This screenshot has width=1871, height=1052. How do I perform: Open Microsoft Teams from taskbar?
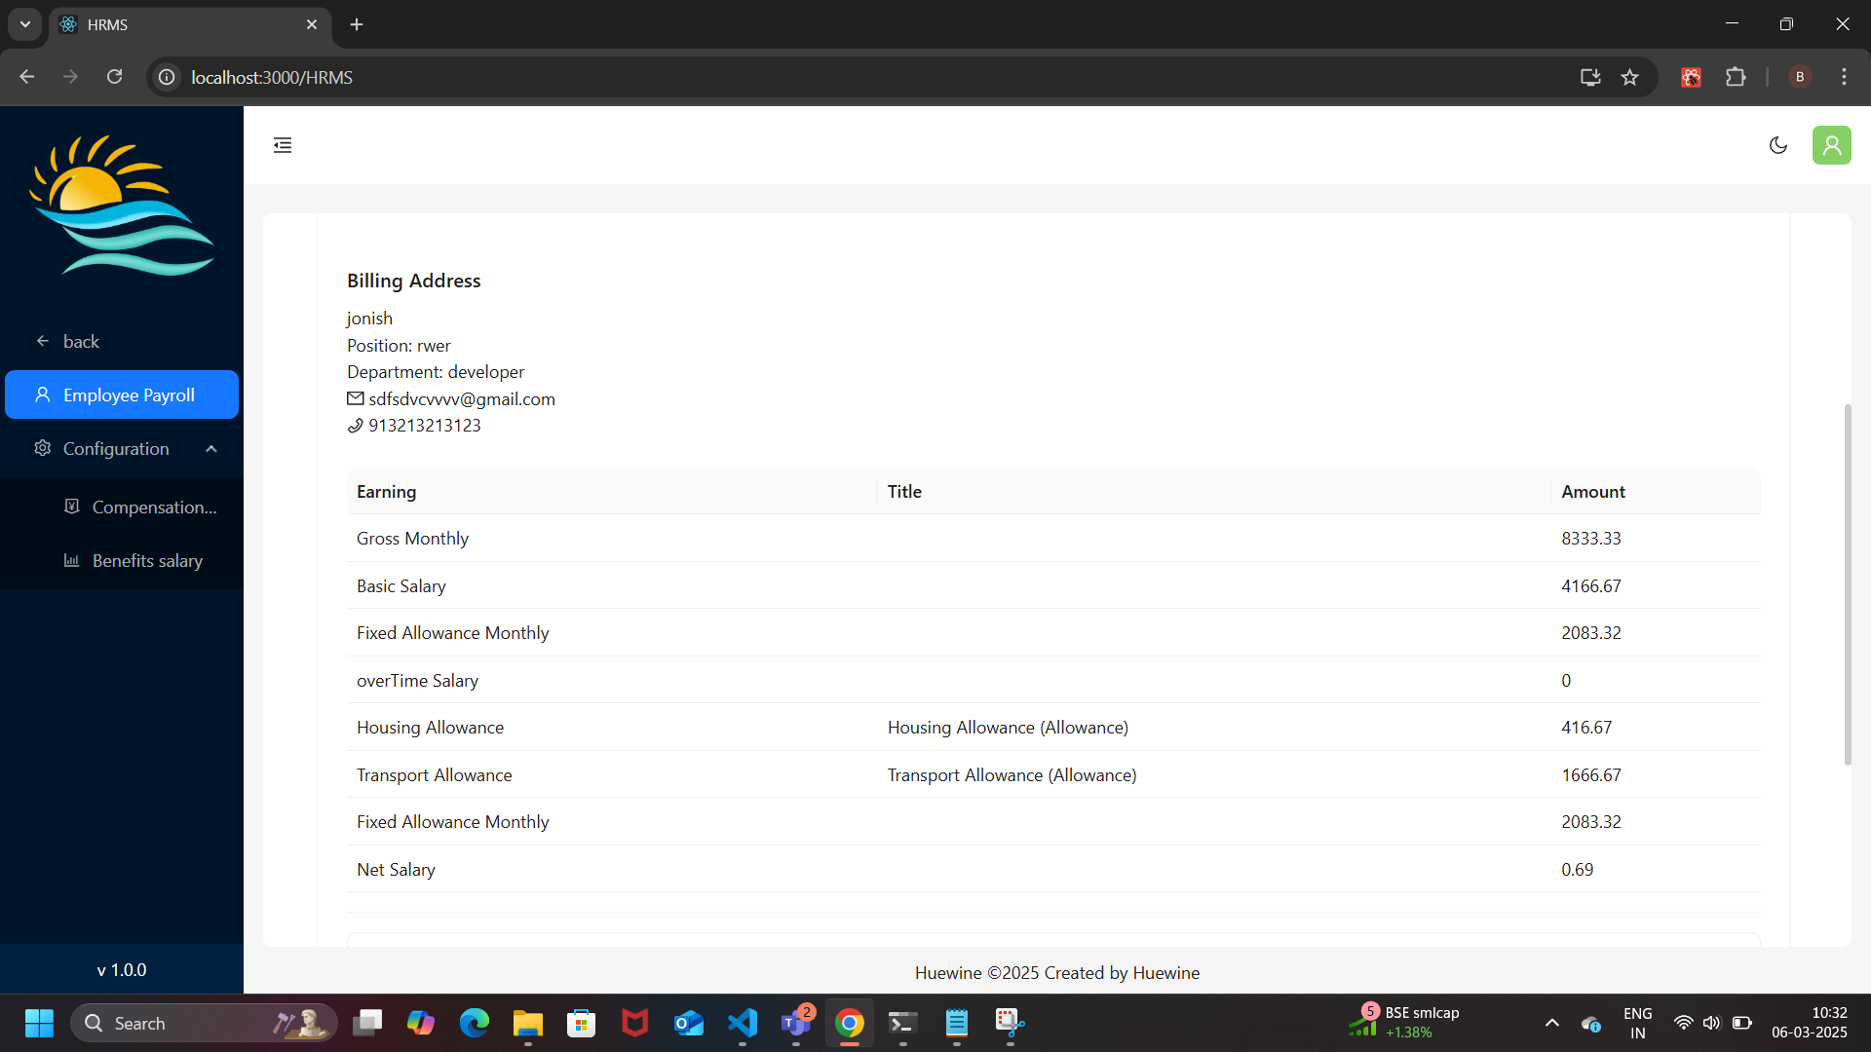(796, 1023)
